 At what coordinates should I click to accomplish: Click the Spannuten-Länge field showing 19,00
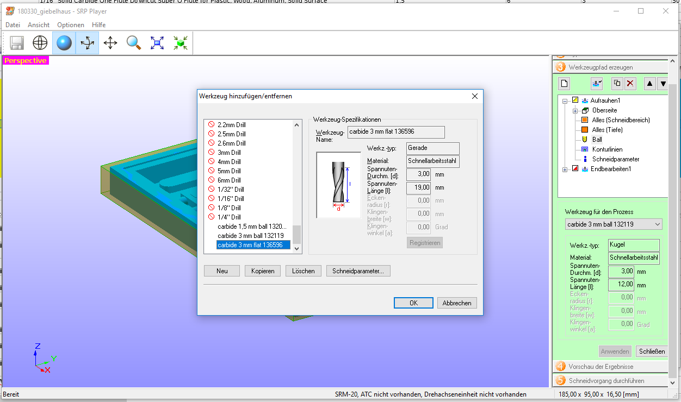[419, 187]
